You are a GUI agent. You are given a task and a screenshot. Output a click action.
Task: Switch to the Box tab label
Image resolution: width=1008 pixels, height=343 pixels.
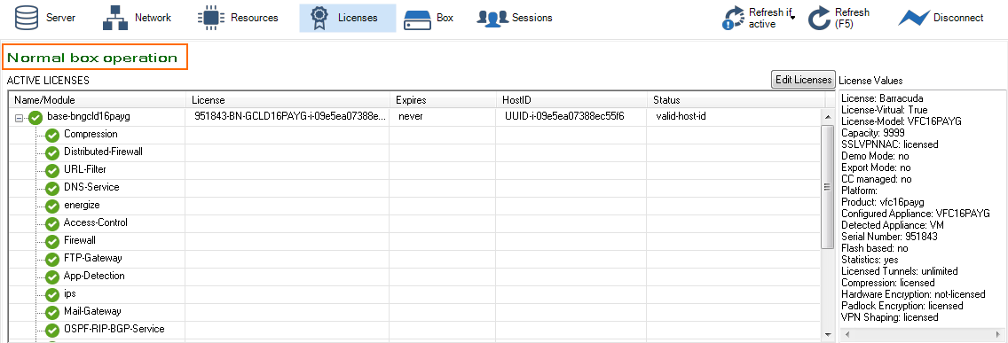tap(445, 18)
